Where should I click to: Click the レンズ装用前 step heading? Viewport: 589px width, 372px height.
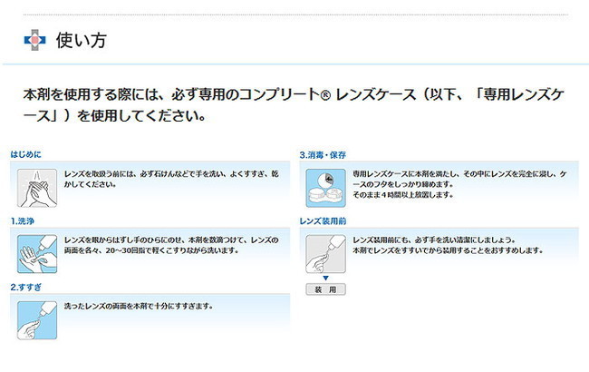(x=323, y=220)
